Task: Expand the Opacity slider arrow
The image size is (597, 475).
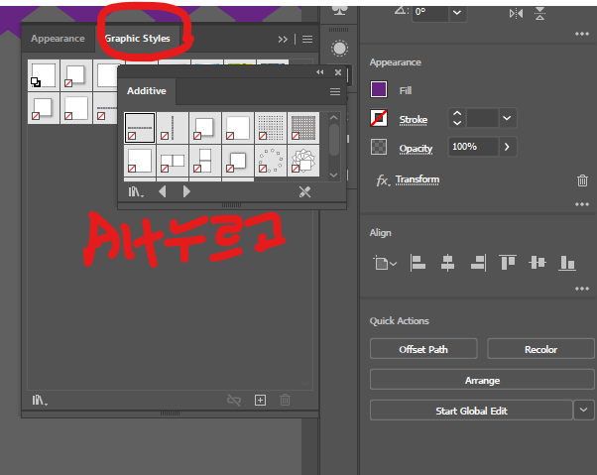Action: [507, 147]
